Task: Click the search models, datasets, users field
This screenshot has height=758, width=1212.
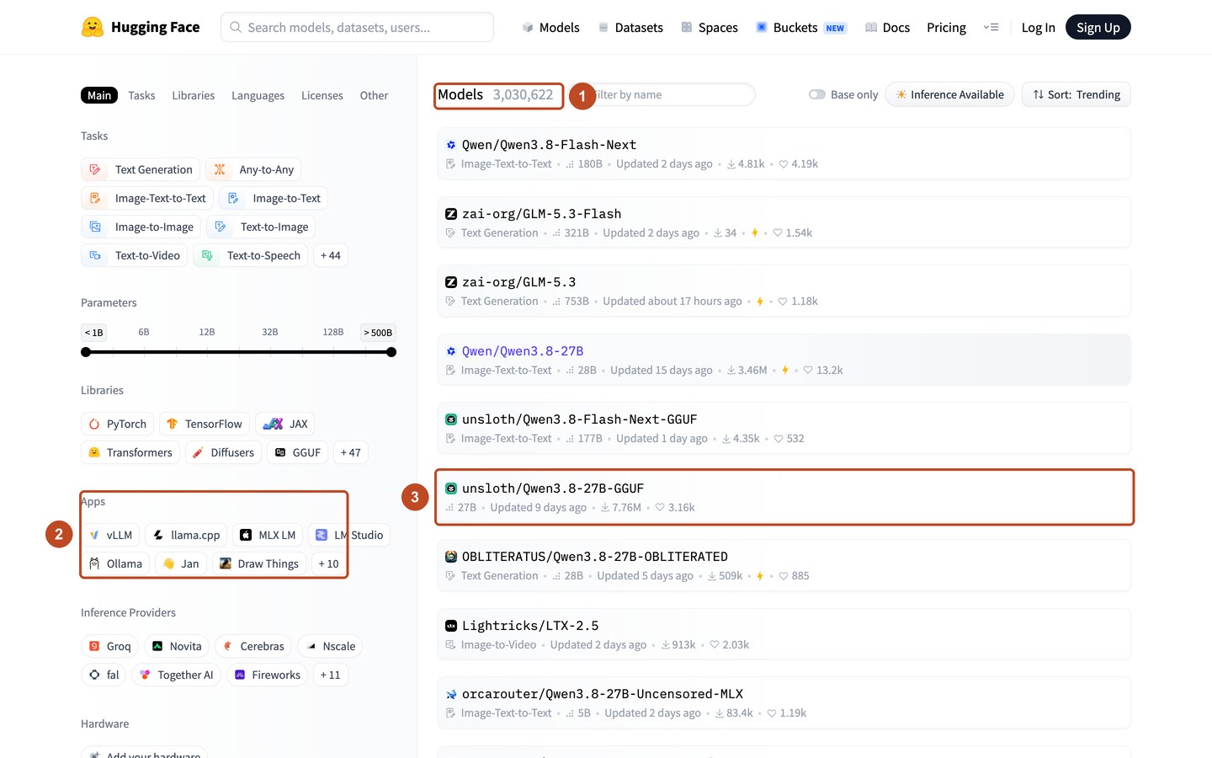Action: point(357,27)
